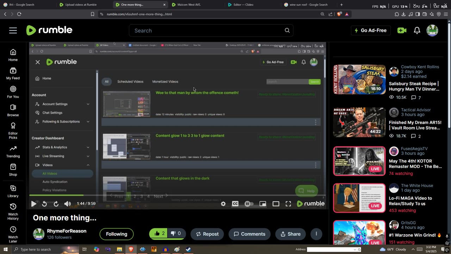Open the notifications bell
The width and height of the screenshot is (451, 254).
point(417,30)
